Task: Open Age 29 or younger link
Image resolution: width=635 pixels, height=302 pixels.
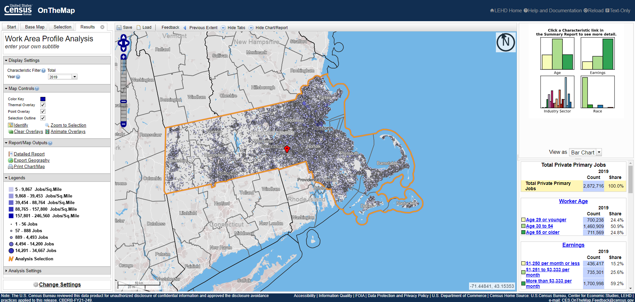Action: point(546,220)
